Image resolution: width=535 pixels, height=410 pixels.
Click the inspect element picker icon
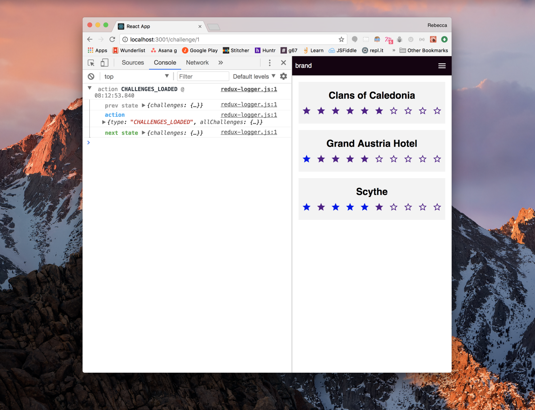pos(91,63)
